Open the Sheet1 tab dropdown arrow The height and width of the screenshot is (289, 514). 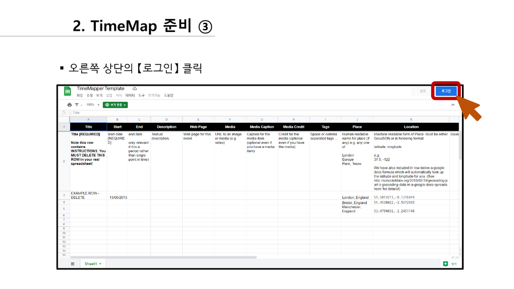tap(101, 264)
